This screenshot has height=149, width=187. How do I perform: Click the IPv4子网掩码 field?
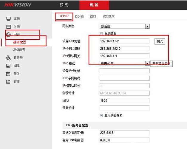pyautogui.click(x=124, y=49)
